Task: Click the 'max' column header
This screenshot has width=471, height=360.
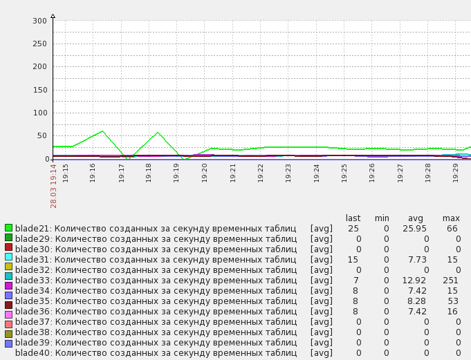Action: [451, 218]
